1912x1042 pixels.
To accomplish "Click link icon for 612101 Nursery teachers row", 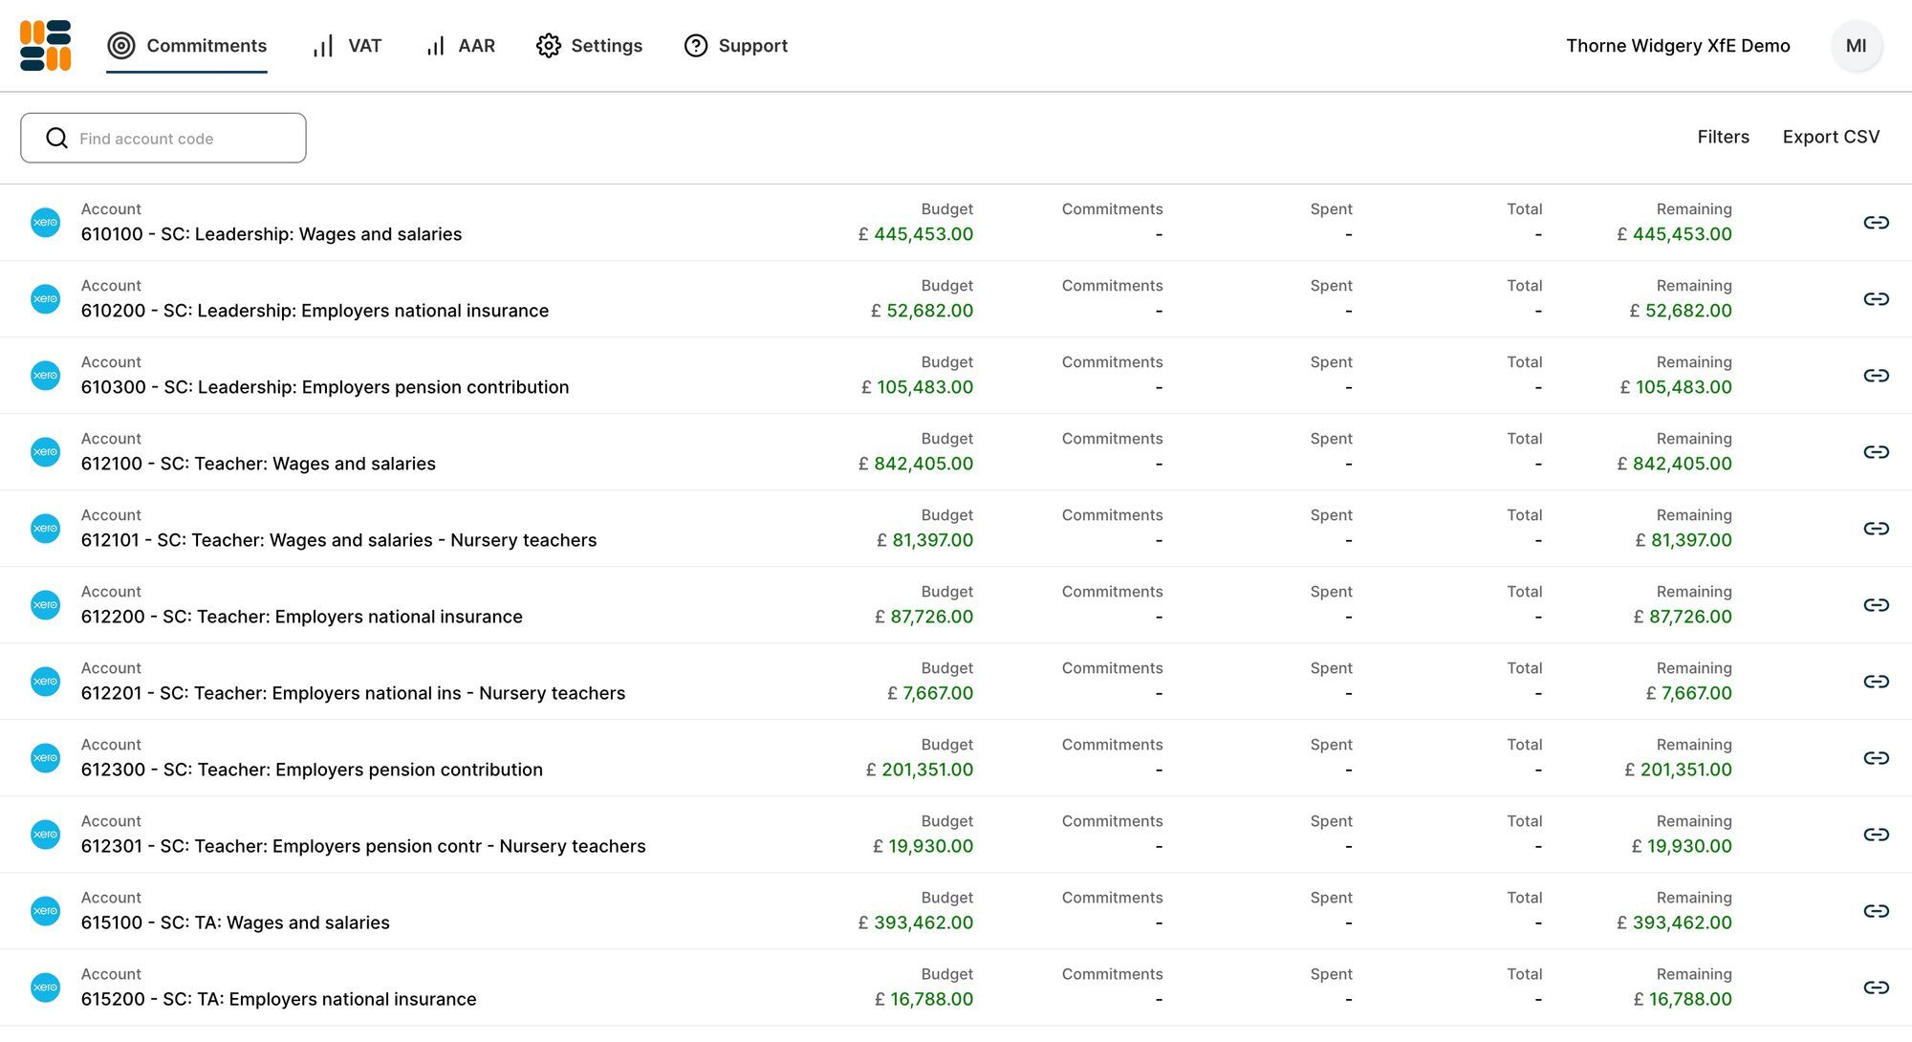I will coord(1876,529).
